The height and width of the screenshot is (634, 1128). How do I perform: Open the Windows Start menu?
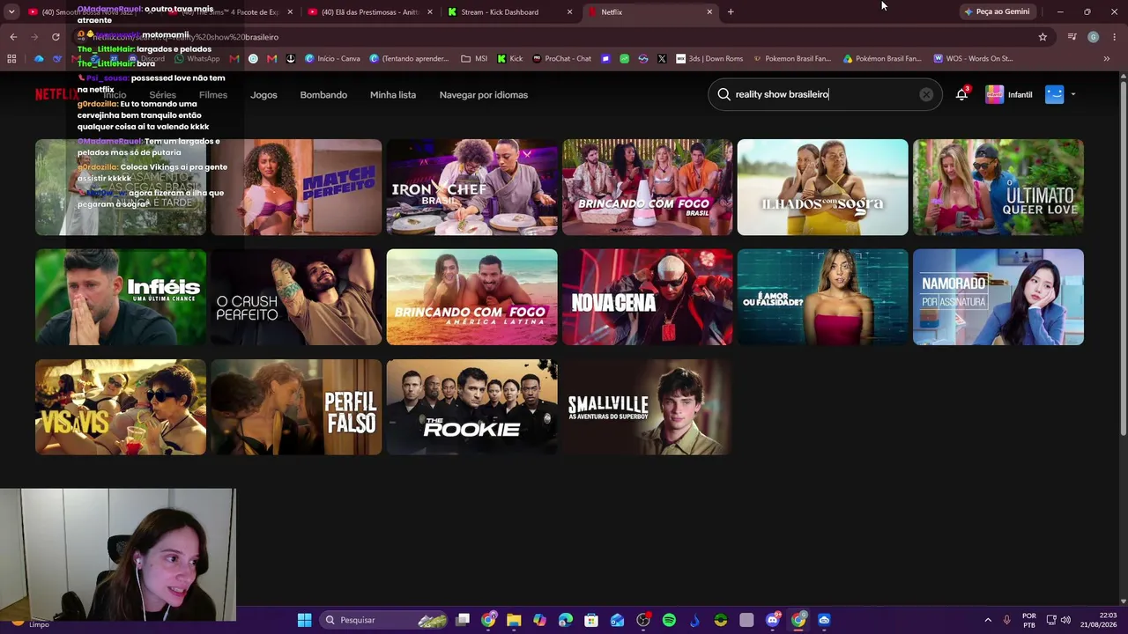point(304,620)
